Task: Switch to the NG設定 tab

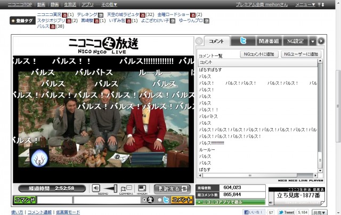Action: tap(295, 41)
